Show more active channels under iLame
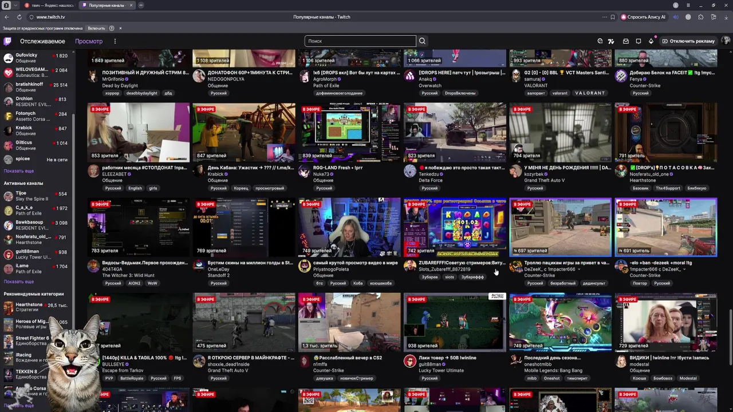 tap(18, 282)
